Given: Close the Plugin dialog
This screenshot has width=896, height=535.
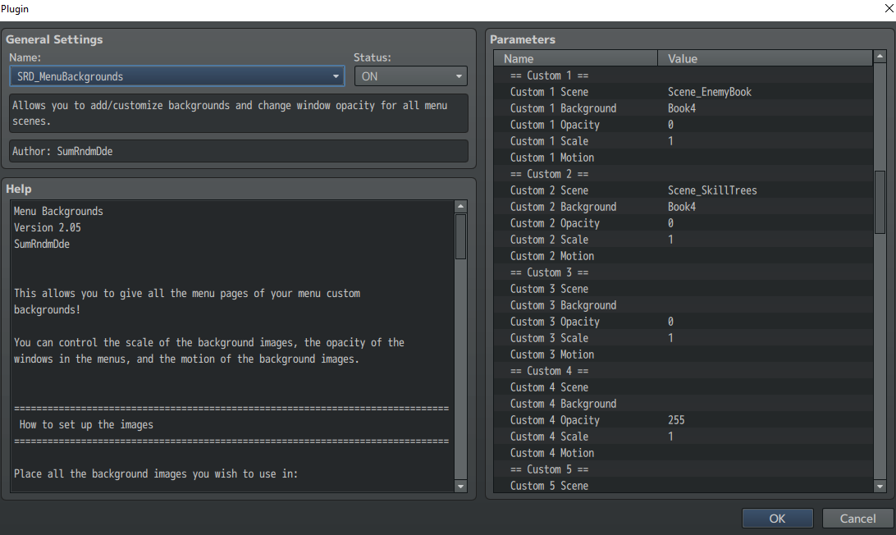Looking at the screenshot, I should coord(889,8).
